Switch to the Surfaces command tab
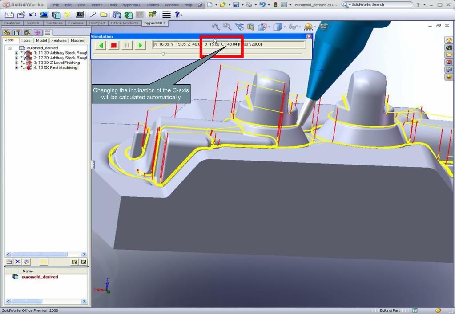This screenshot has height=314, width=455. (53, 23)
